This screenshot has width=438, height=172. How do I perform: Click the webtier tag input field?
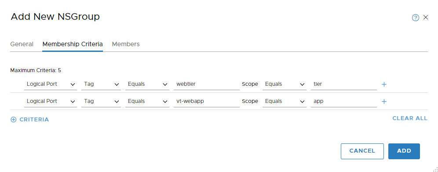[206, 84]
